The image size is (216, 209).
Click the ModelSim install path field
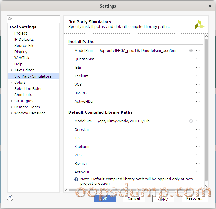click(x=146, y=50)
